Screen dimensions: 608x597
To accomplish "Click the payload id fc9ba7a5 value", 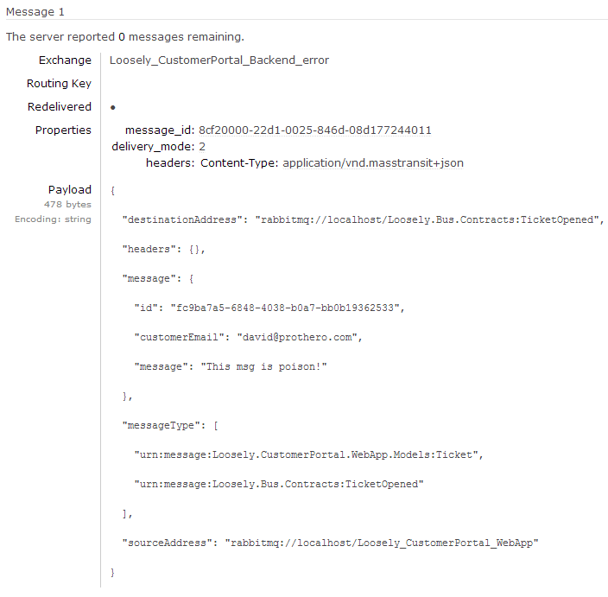I will click(285, 308).
